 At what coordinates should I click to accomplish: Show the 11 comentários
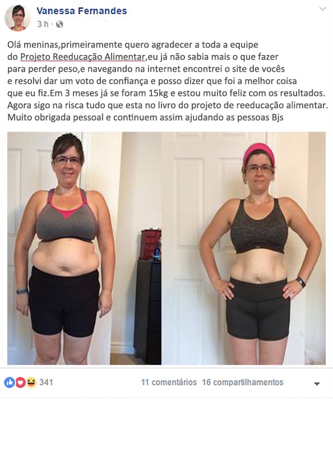(x=169, y=382)
